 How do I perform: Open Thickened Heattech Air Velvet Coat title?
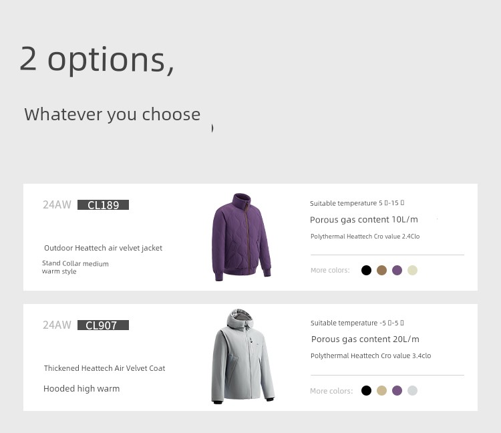click(x=104, y=368)
